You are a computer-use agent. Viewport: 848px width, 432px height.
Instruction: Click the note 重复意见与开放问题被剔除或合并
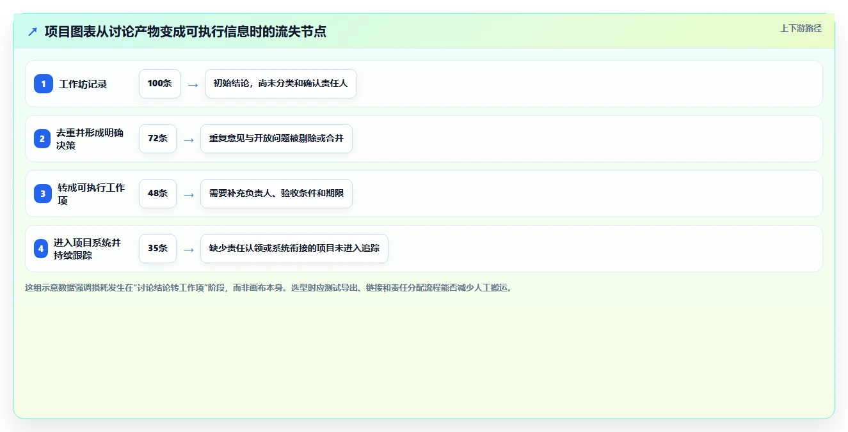pyautogui.click(x=276, y=139)
